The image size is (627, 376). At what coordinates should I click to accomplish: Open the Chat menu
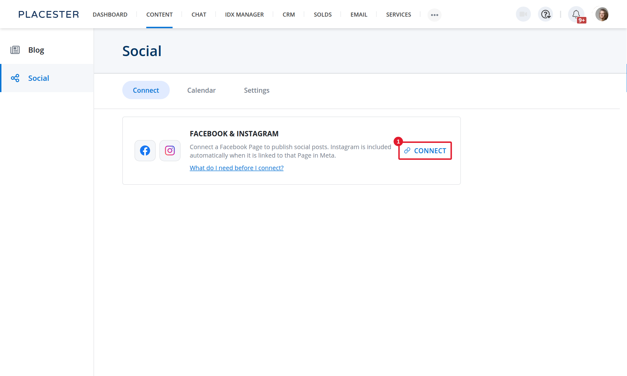(199, 14)
